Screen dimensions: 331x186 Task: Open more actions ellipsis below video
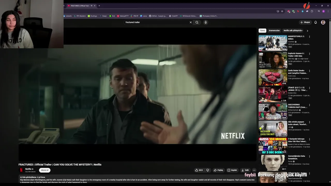[x=254, y=170]
